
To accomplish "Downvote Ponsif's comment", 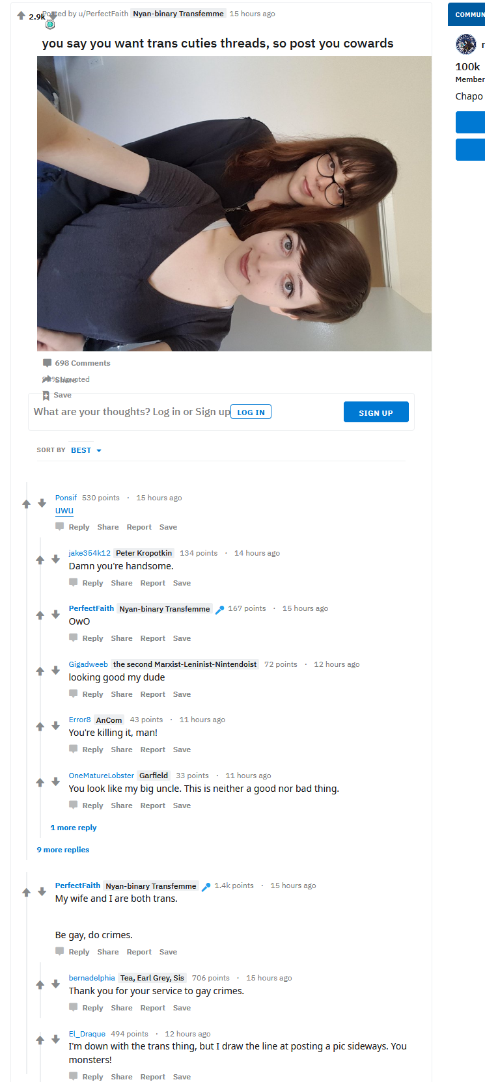I will click(x=42, y=503).
